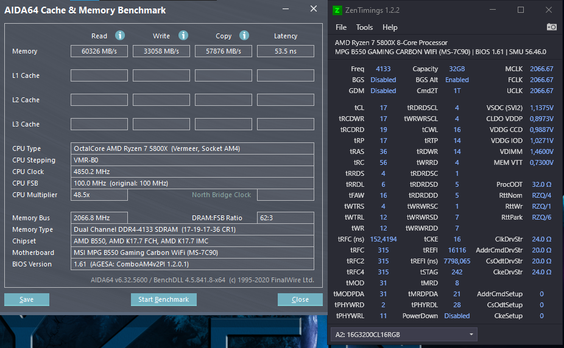Viewport: 564px width, 348px height.
Task: Click the Save button in AIDA64
Action: pyautogui.click(x=27, y=299)
